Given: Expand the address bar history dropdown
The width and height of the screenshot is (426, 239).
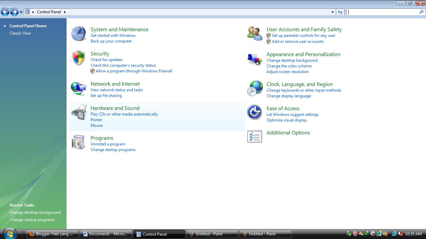Looking at the screenshot, I should [332, 12].
